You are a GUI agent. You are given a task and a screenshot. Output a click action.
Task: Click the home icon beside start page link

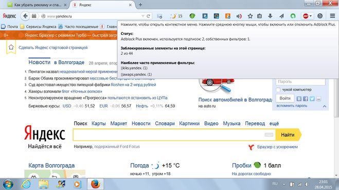(11, 47)
